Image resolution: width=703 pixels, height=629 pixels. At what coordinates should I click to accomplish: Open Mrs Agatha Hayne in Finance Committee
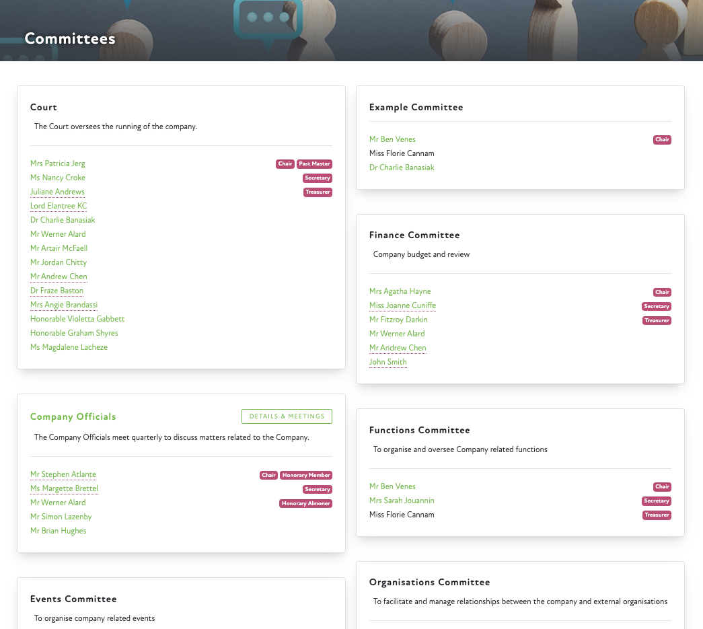pos(400,291)
